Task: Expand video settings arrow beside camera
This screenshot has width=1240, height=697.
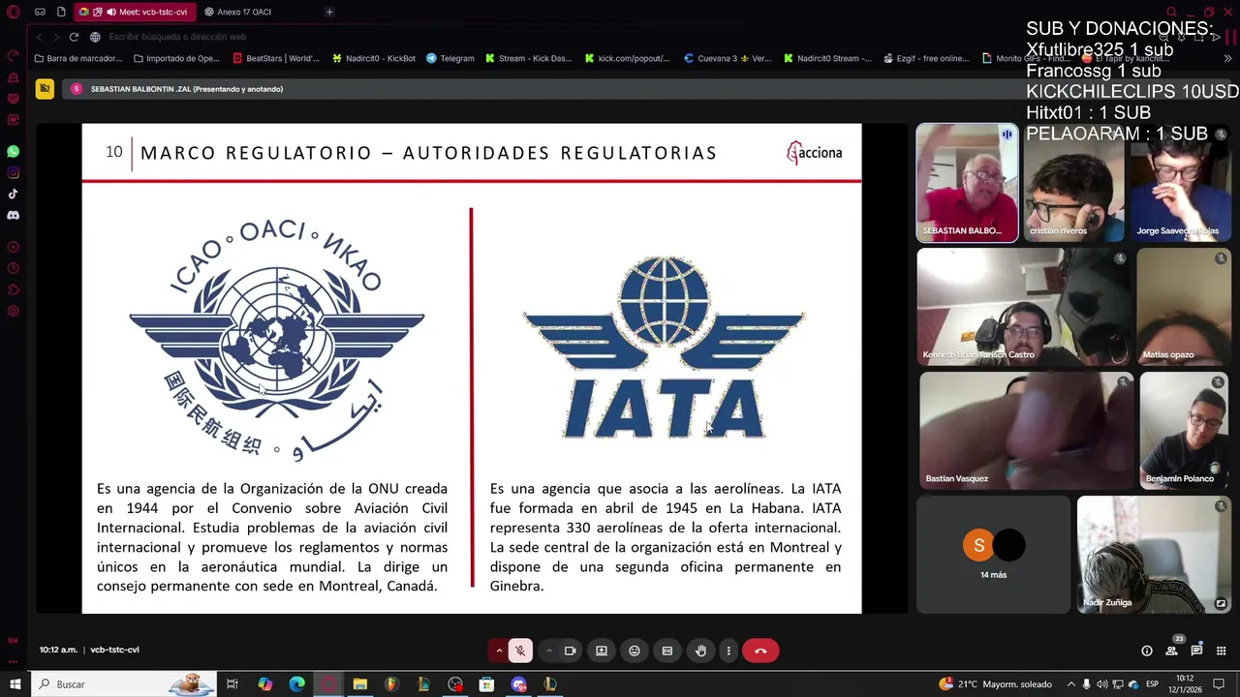Action: (549, 651)
